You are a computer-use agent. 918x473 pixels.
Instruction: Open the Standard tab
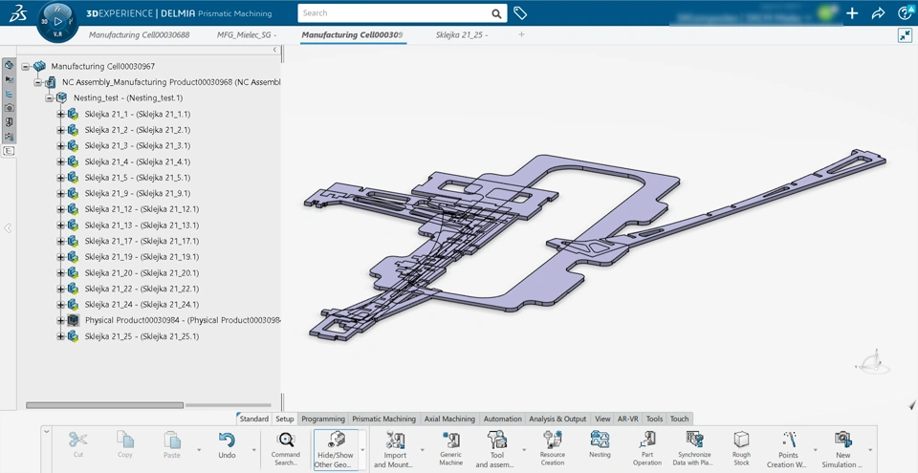253,419
